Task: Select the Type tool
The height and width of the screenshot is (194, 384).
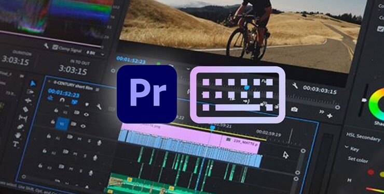Action: 16,144
